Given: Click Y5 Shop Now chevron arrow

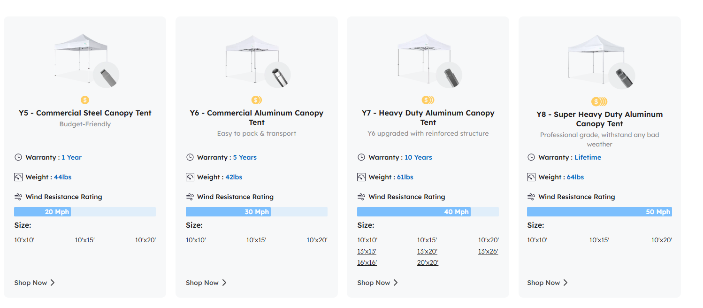Looking at the screenshot, I should (53, 283).
